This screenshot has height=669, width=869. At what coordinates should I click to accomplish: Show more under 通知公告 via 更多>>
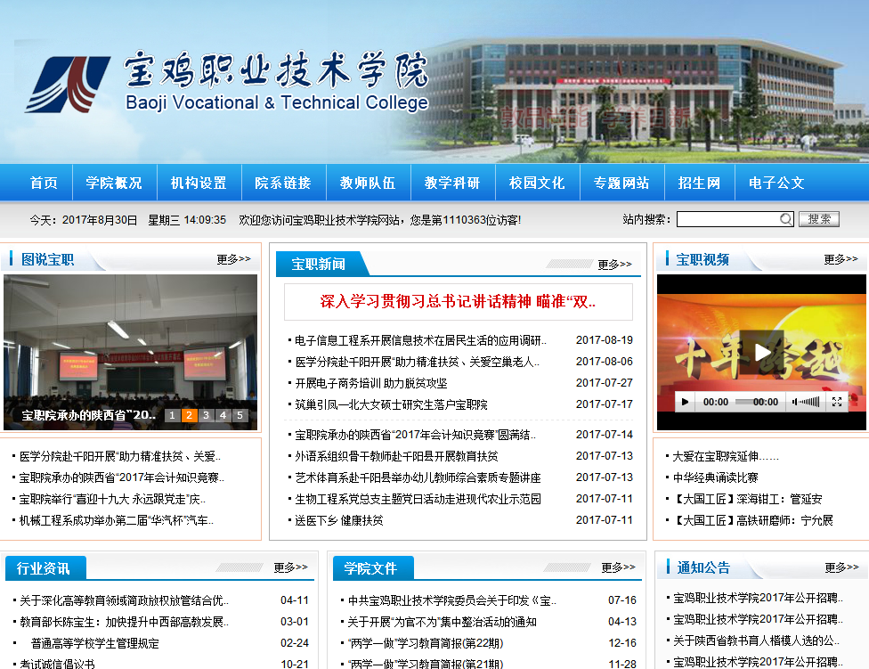click(x=841, y=567)
